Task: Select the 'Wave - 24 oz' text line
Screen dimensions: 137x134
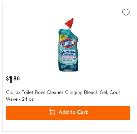Action: coord(20,99)
